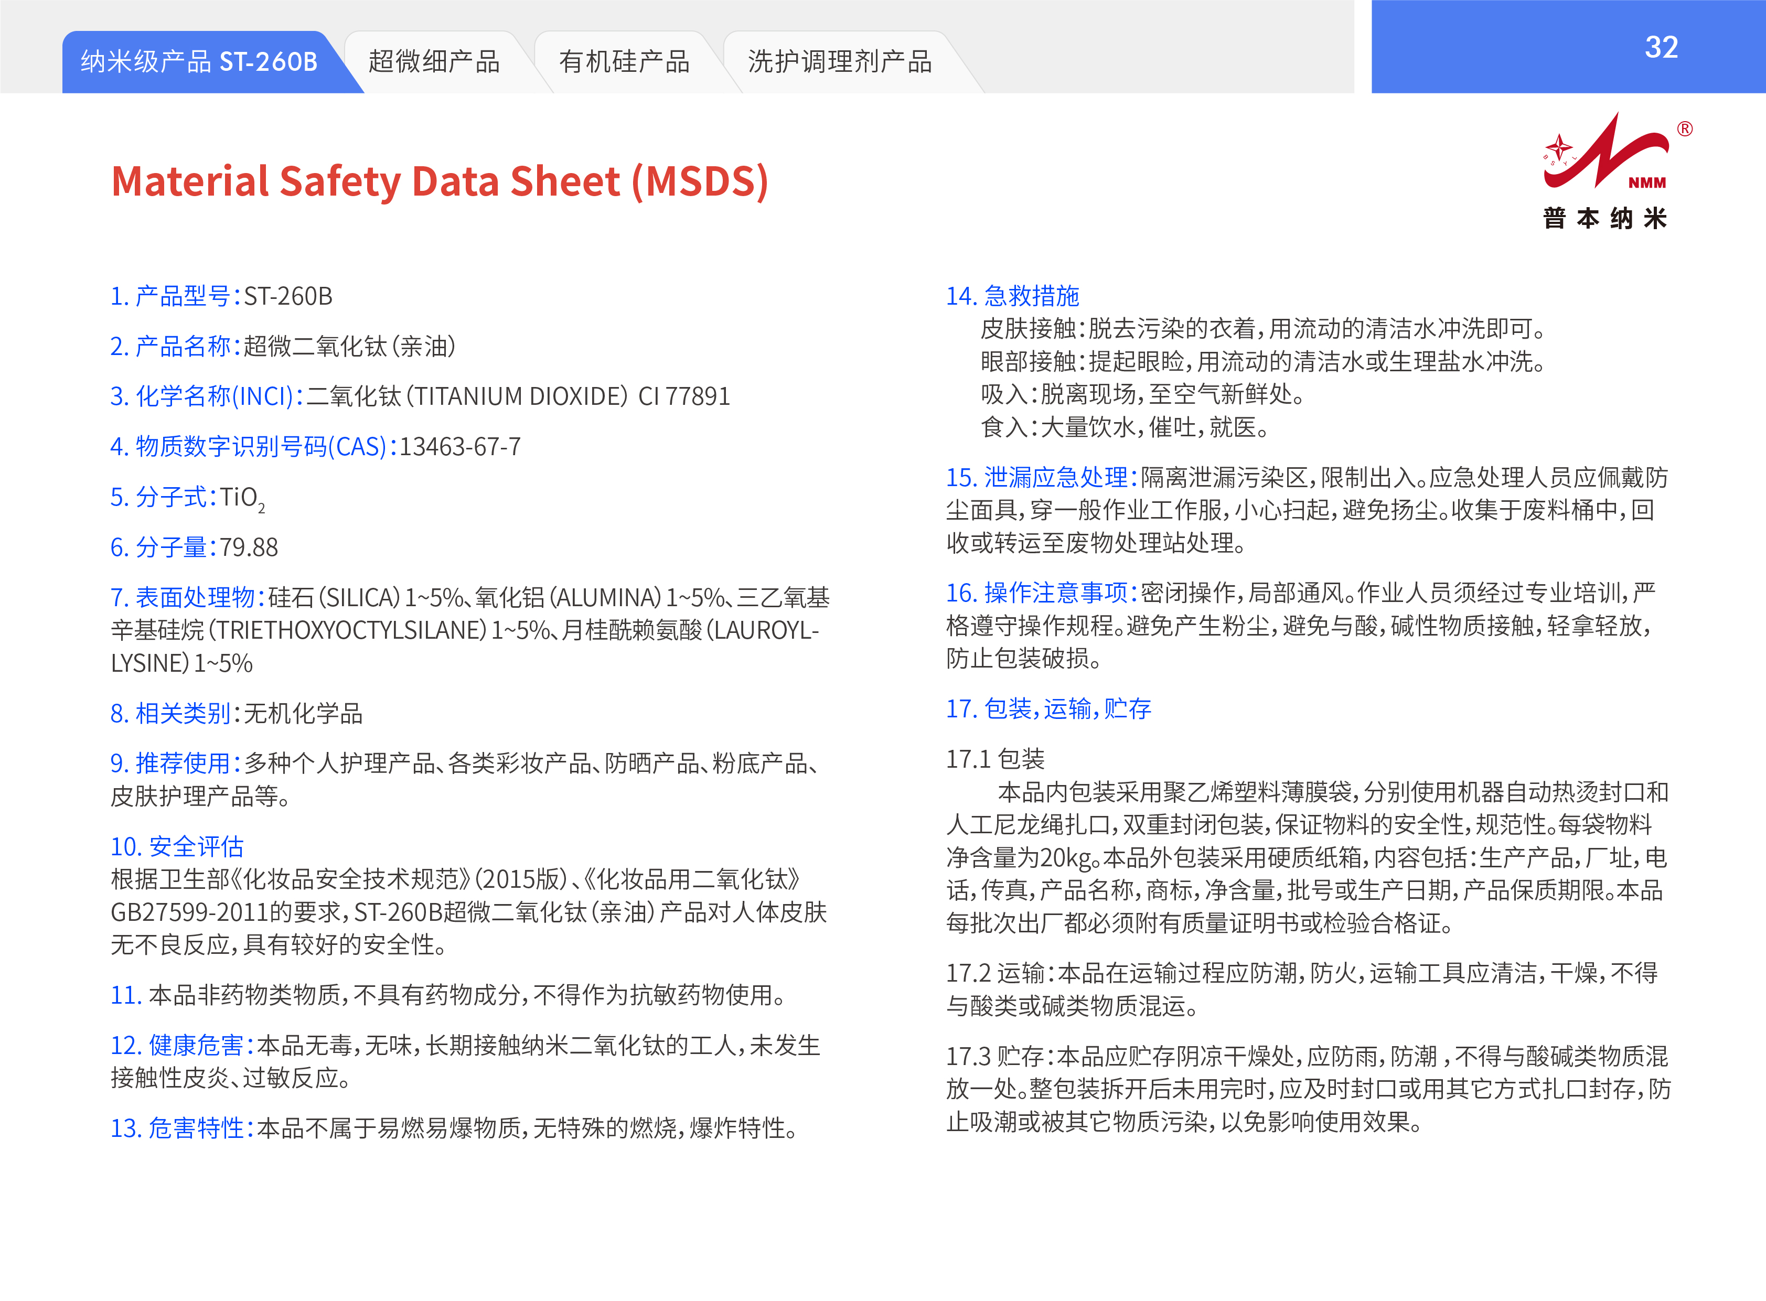The image size is (1766, 1301).
Task: Click the 1. 产品型号 label
Action: [175, 296]
